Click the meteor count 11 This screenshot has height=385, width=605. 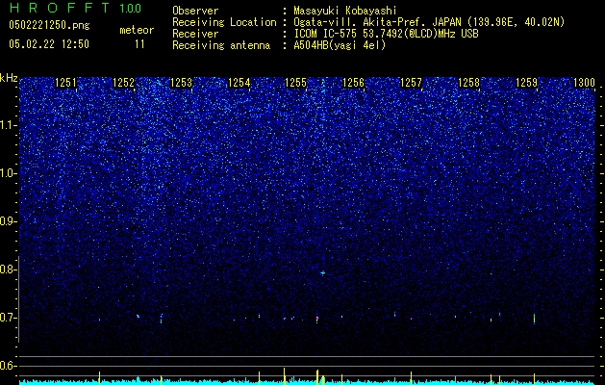(x=139, y=44)
